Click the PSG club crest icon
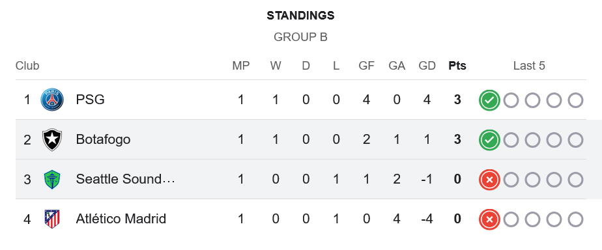 point(52,100)
